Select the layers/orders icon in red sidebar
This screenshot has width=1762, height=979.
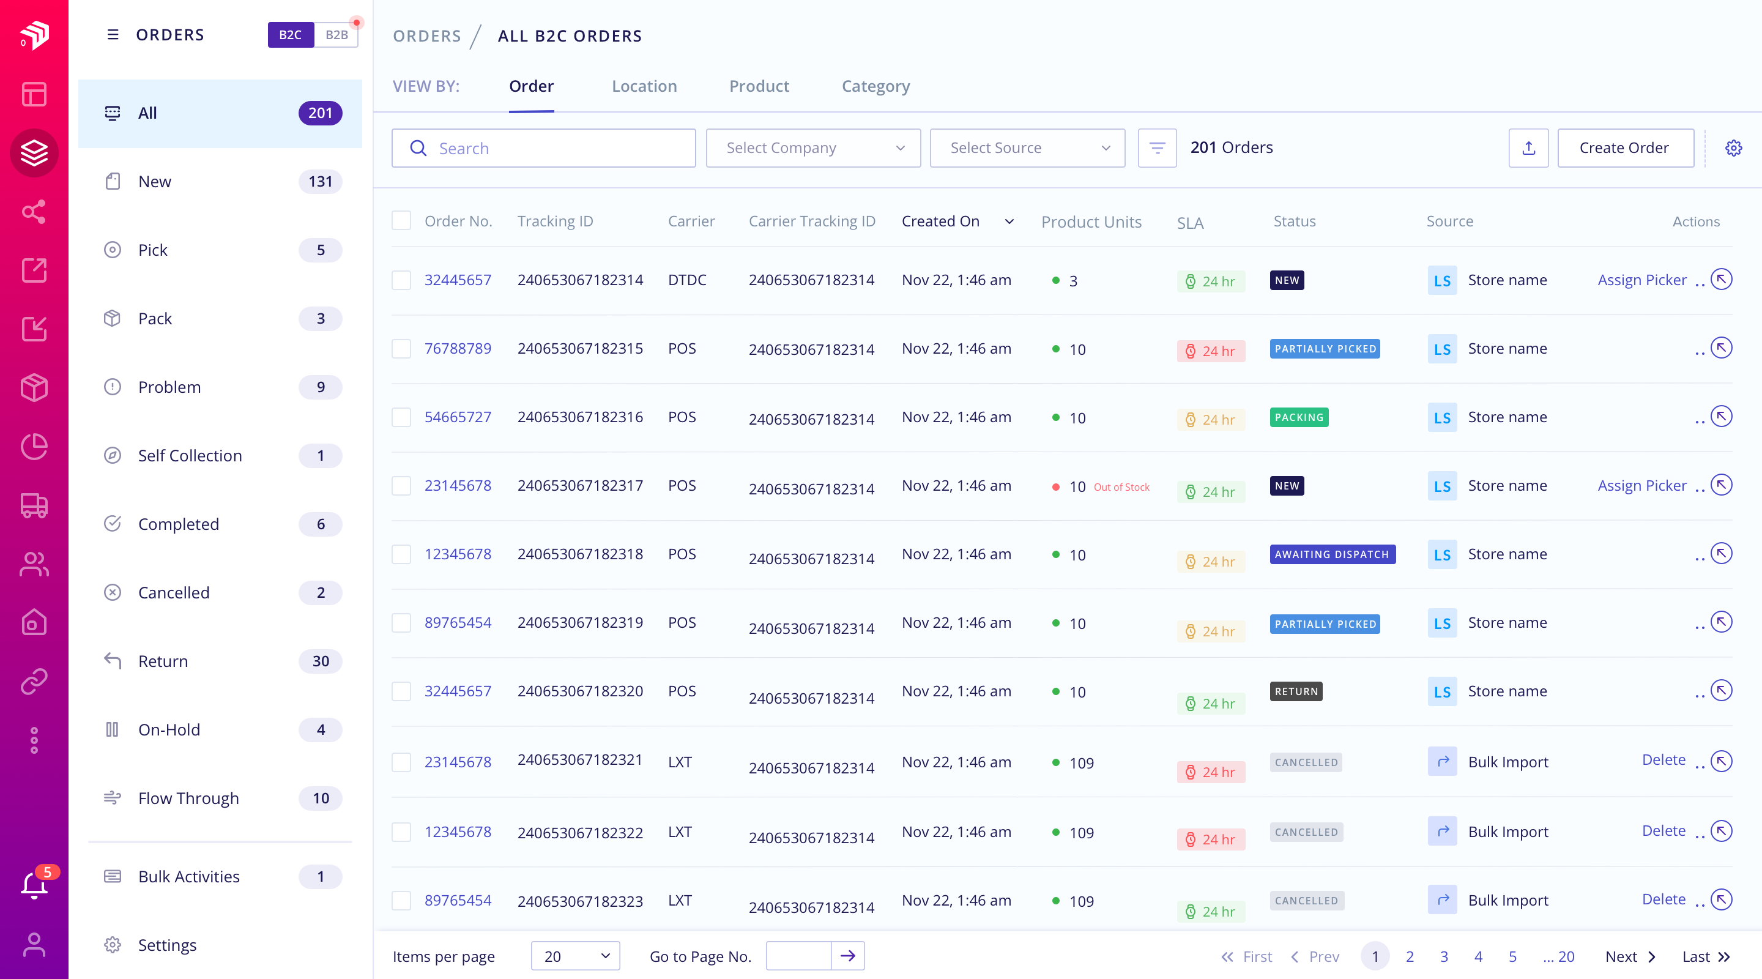pos(34,152)
